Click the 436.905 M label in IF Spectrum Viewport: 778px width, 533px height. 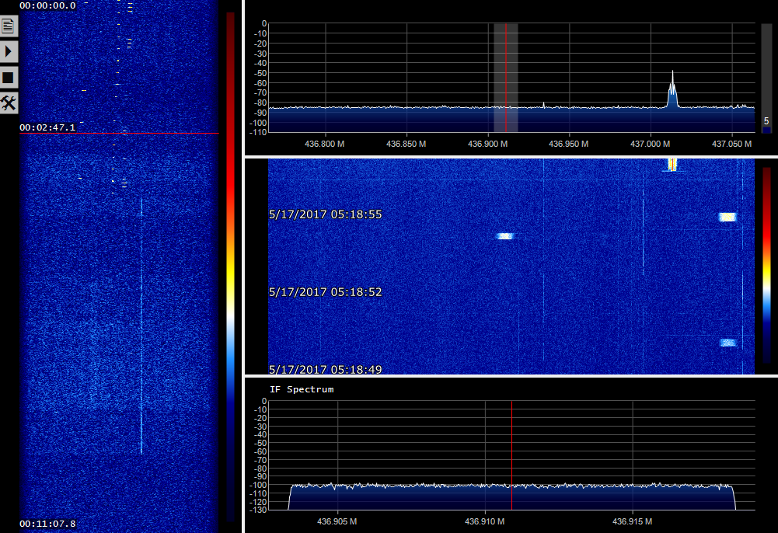point(337,521)
